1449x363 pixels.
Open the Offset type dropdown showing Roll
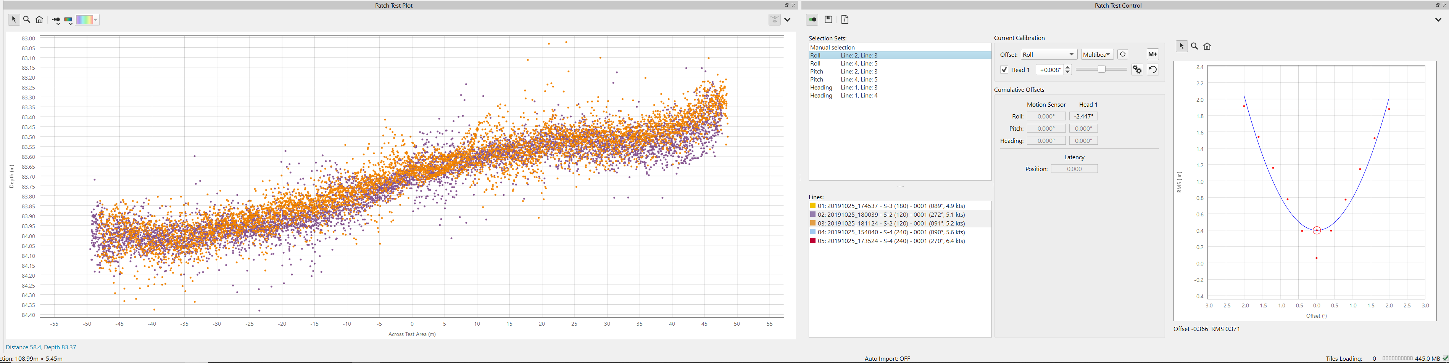point(1049,54)
